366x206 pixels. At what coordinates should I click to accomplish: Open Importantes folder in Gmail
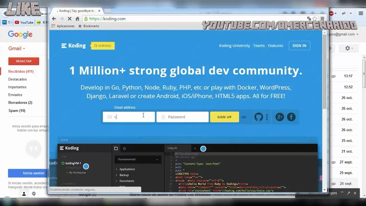coord(17,87)
